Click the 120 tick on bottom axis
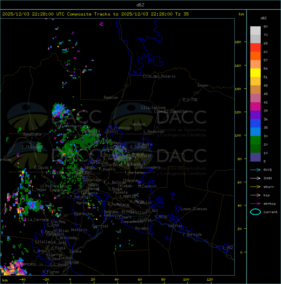 [210, 280]
